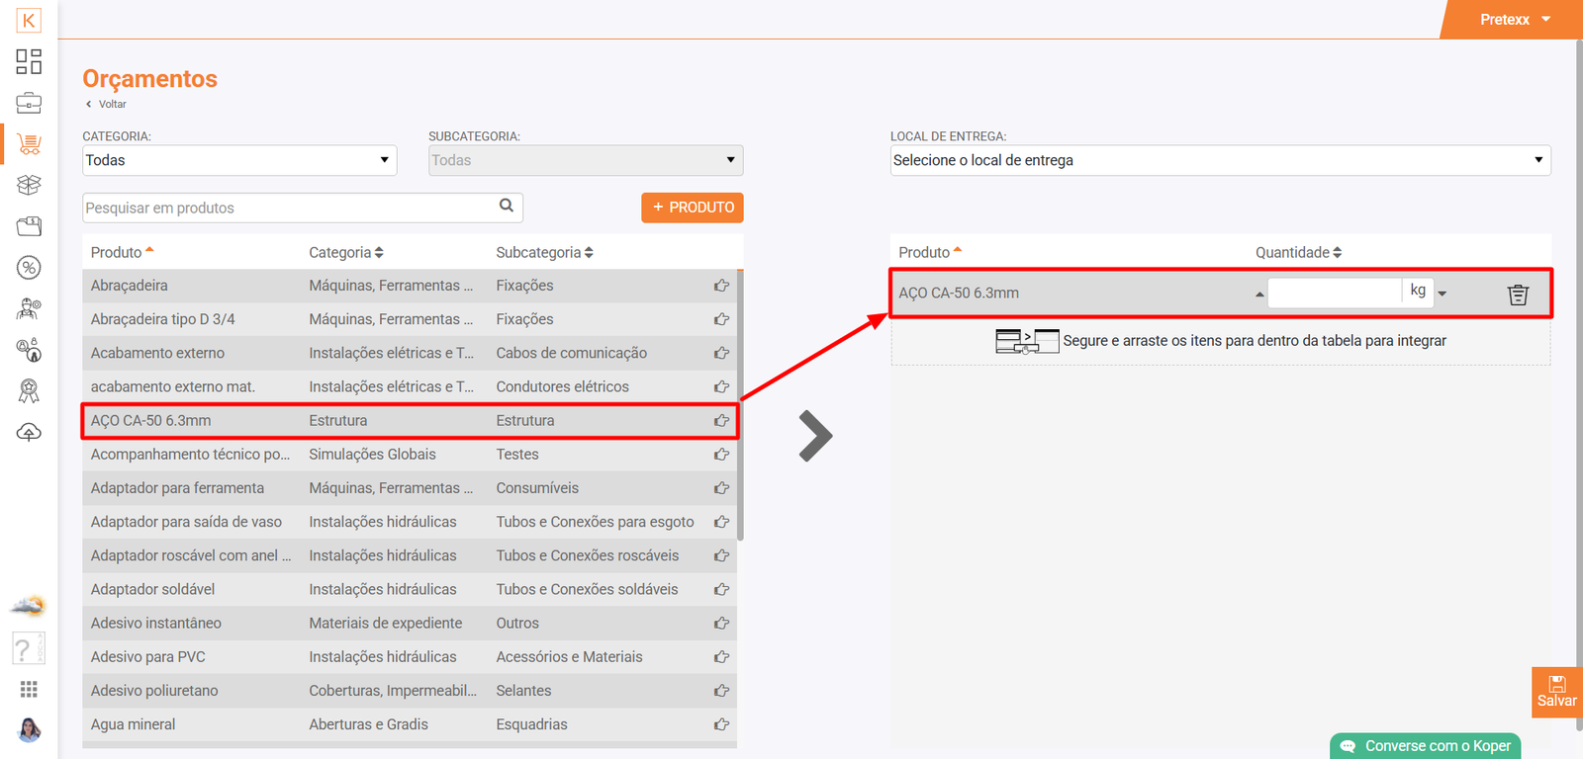
Task: Expand the Local de entrega dropdown
Action: tap(1220, 160)
